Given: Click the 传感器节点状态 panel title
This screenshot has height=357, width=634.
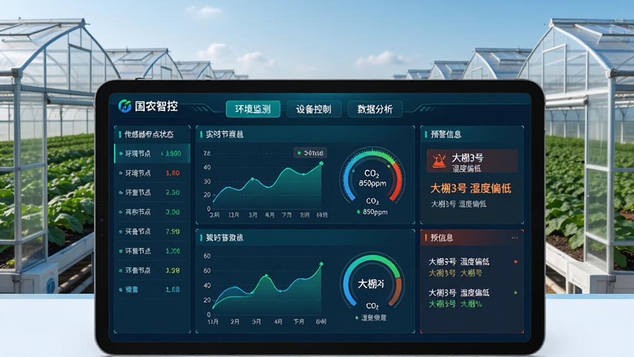Looking at the screenshot, I should pos(149,134).
